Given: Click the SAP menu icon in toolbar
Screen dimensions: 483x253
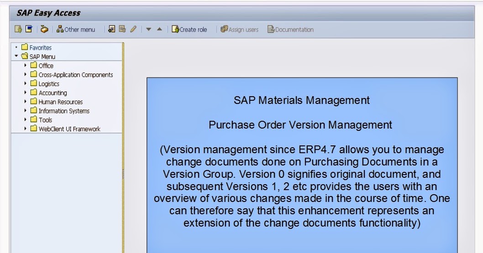Looking at the screenshot, I should pyautogui.click(x=29, y=29).
